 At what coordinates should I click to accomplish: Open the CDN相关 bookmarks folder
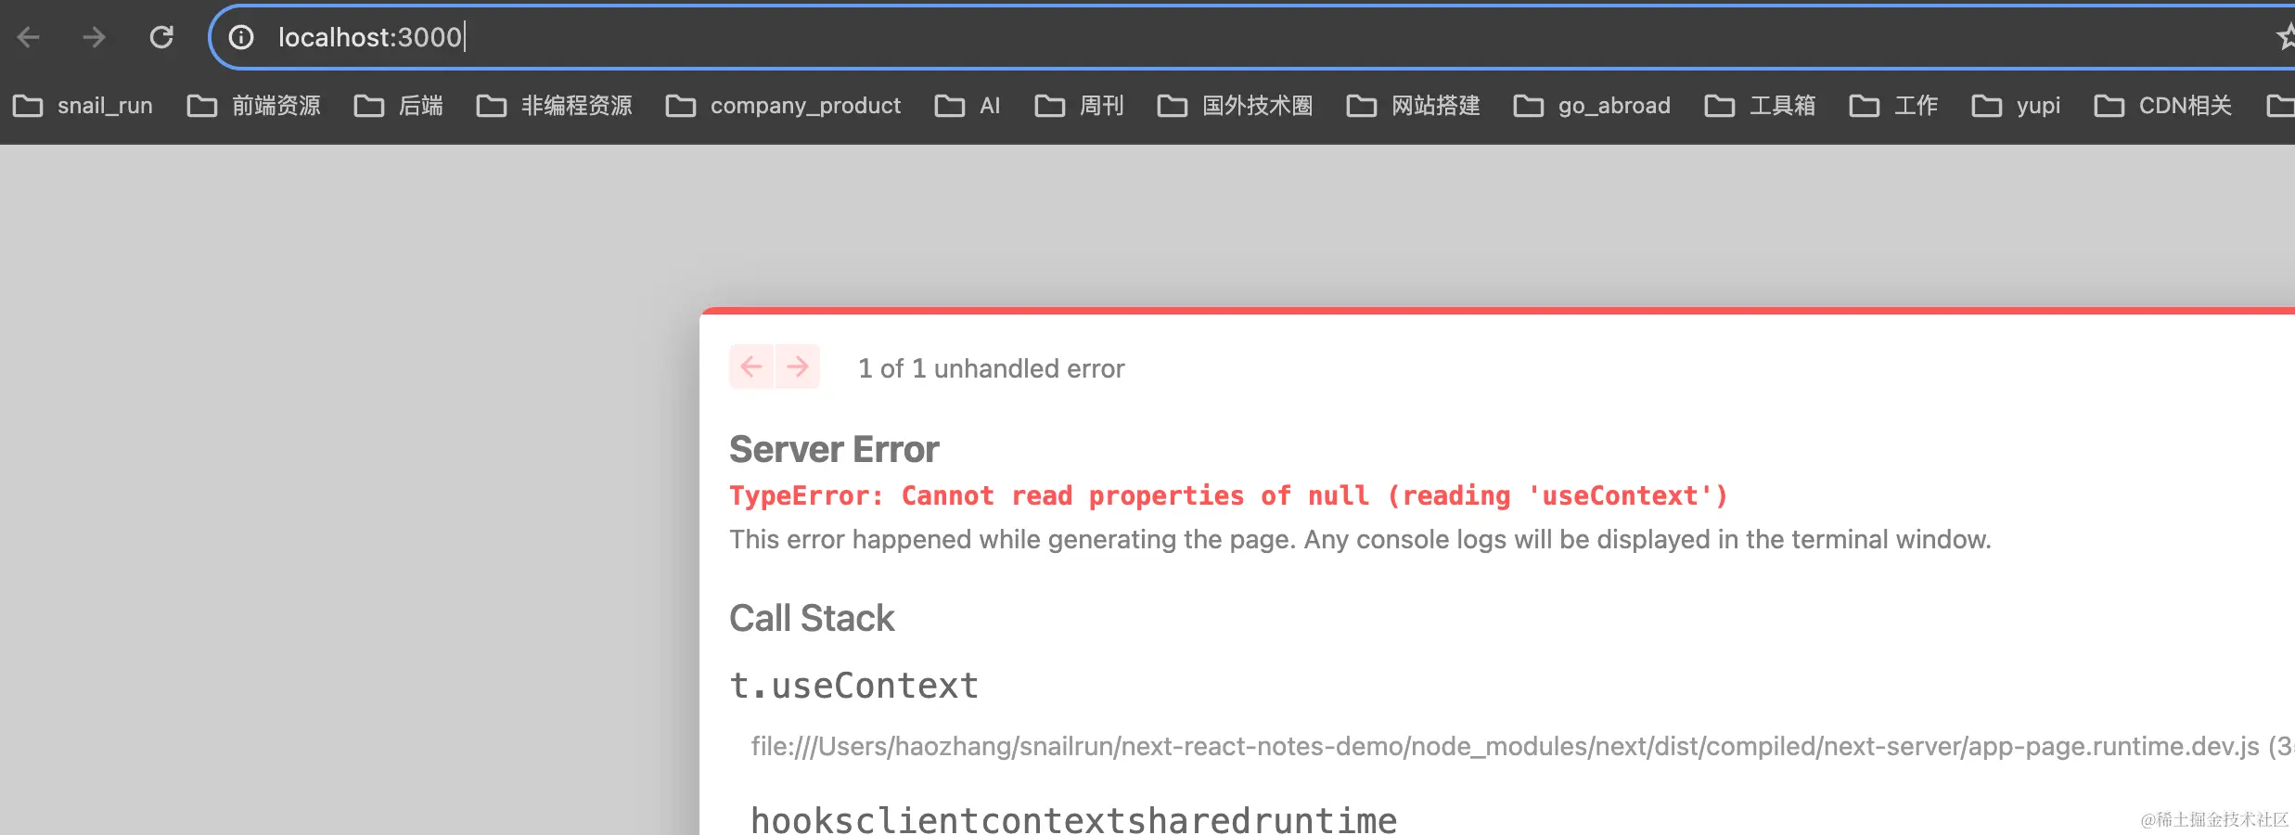pyautogui.click(x=2163, y=106)
